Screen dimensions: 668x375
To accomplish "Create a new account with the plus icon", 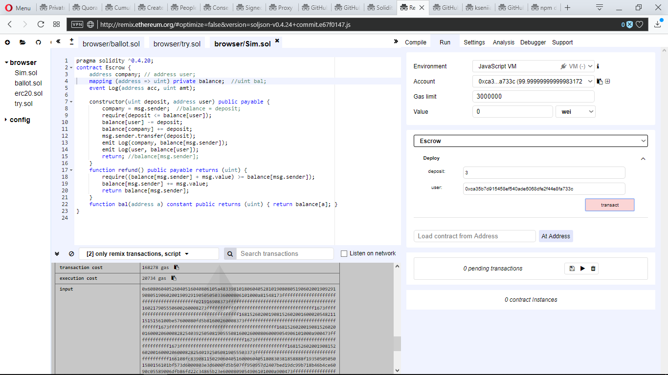I will 607,82.
